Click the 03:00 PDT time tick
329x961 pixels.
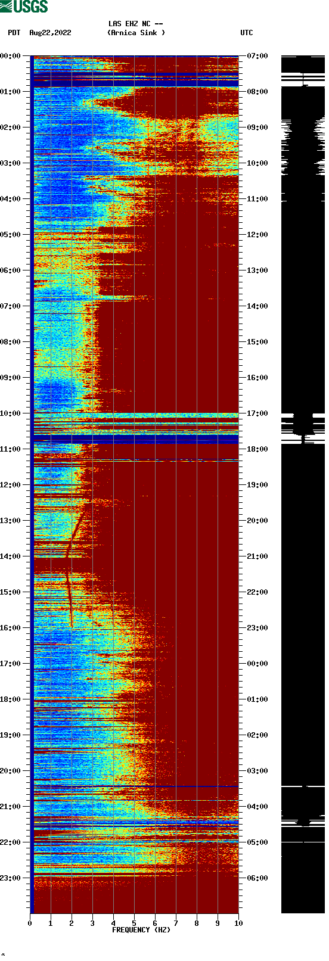pos(11,163)
